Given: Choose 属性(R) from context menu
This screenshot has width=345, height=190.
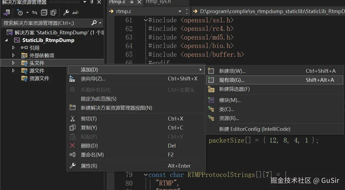Looking at the screenshot, I should (x=136, y=166).
